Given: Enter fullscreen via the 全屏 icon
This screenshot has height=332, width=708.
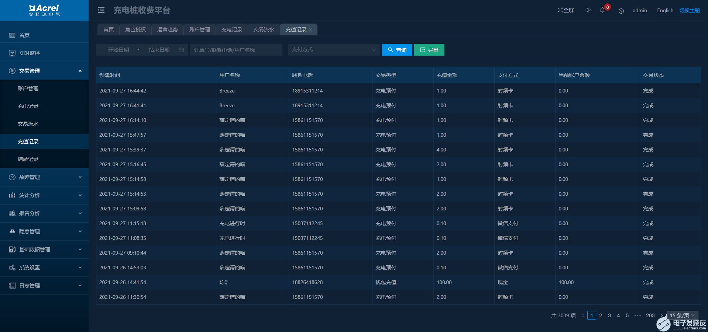Looking at the screenshot, I should [x=566, y=10].
